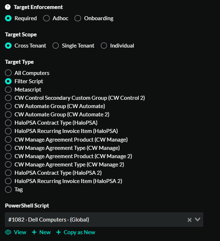
Task: Copy as New the selected script
Action: pos(79,232)
